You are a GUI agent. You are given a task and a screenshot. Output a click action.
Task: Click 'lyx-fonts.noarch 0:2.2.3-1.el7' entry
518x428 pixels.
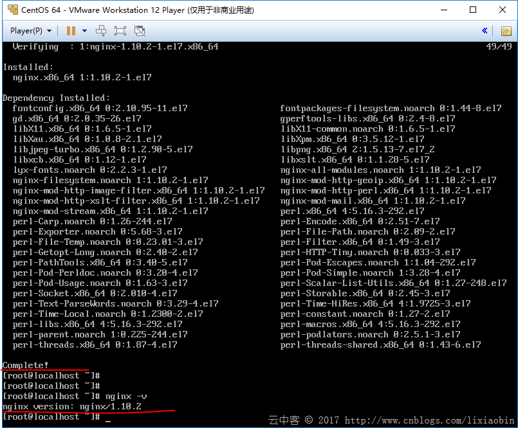[89, 170]
